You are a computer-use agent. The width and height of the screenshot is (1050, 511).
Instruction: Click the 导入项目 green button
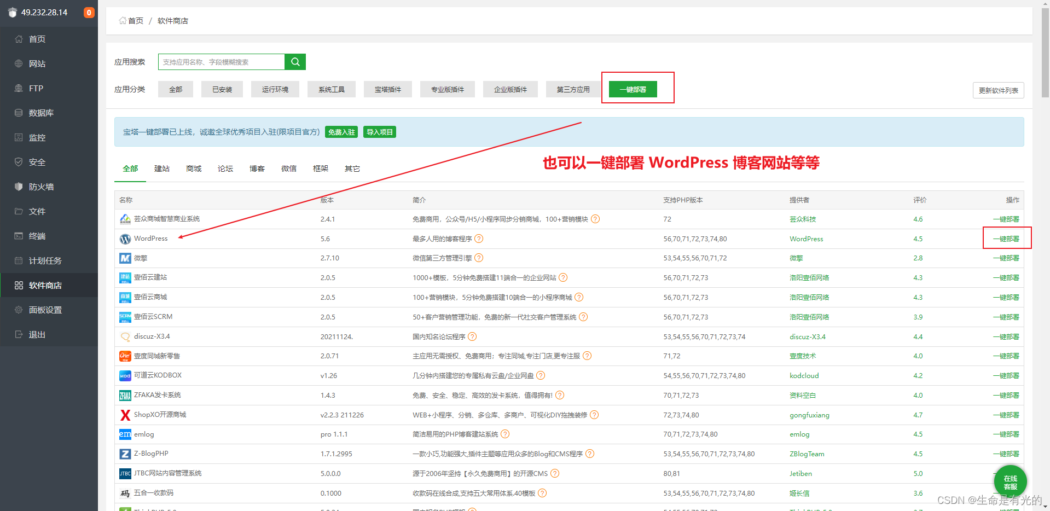(x=380, y=132)
